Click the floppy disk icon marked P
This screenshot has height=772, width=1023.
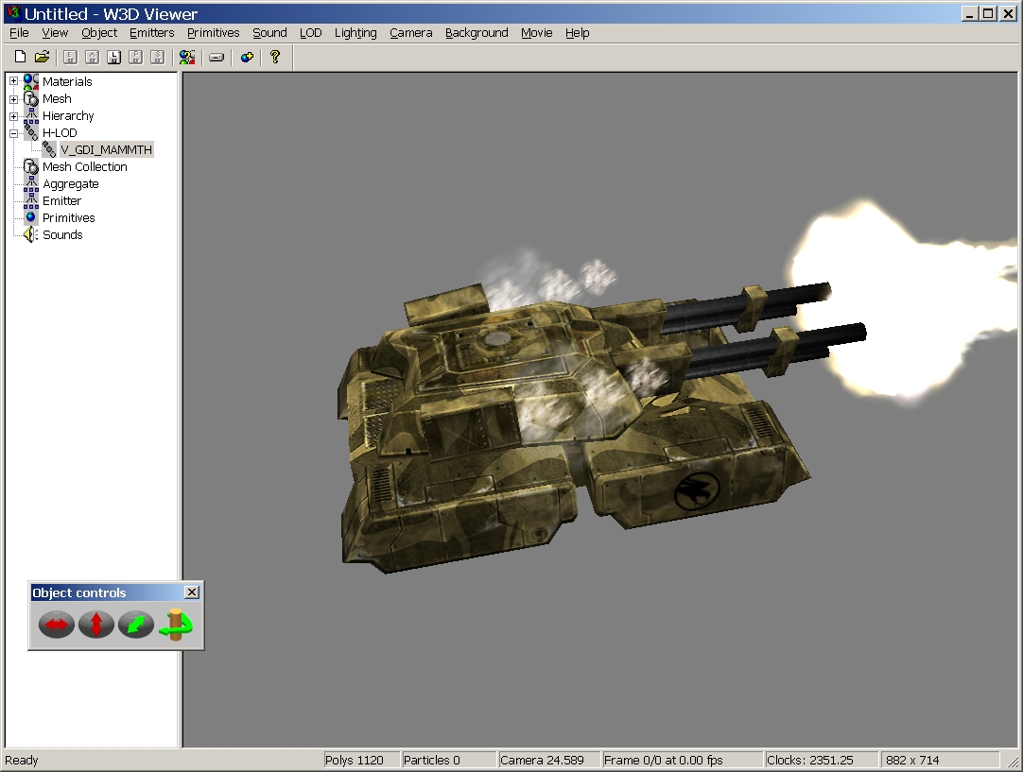click(136, 58)
